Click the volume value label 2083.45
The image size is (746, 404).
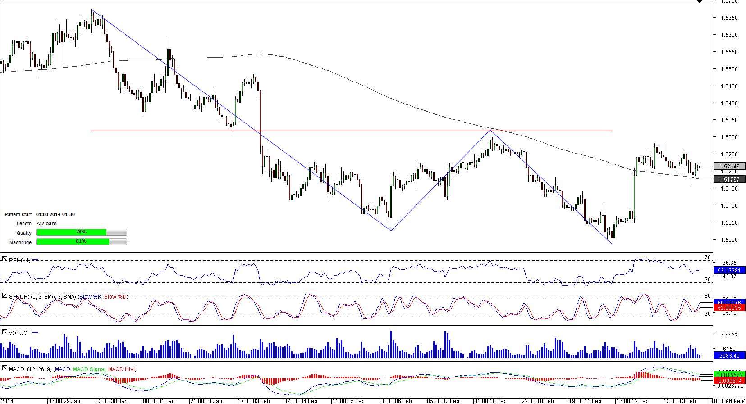point(729,356)
